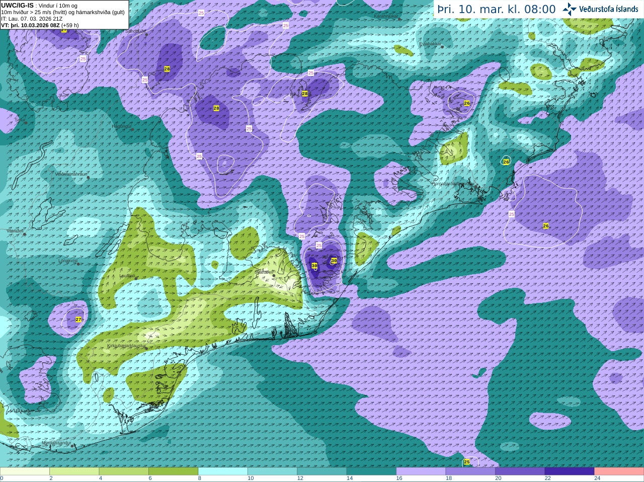
Task: Click the 25 gust marker above the legend
Action: click(467, 462)
